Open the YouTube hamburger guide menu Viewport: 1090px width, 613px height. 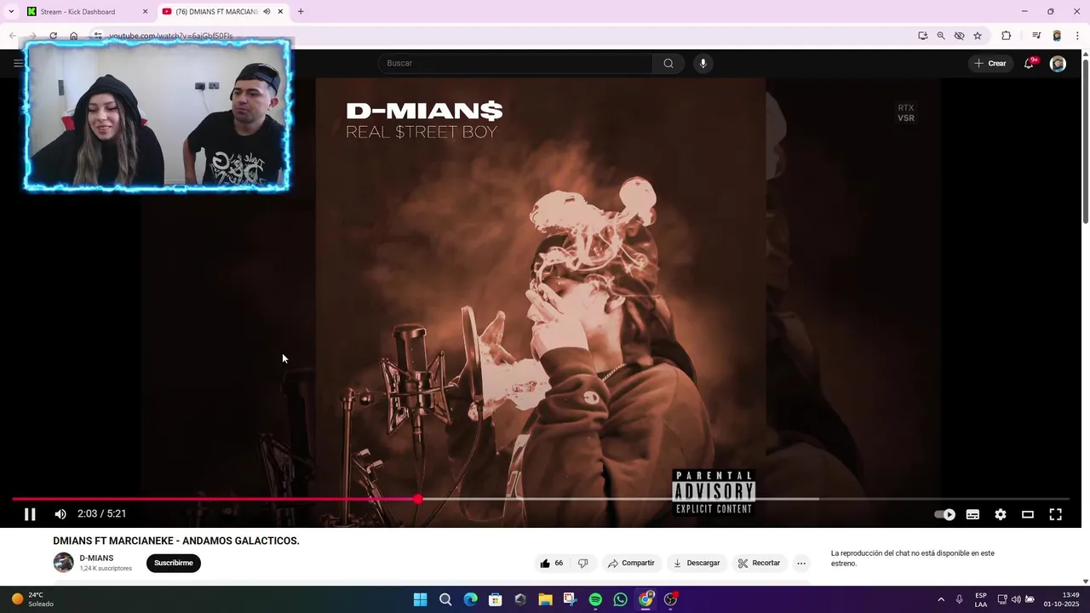point(18,63)
